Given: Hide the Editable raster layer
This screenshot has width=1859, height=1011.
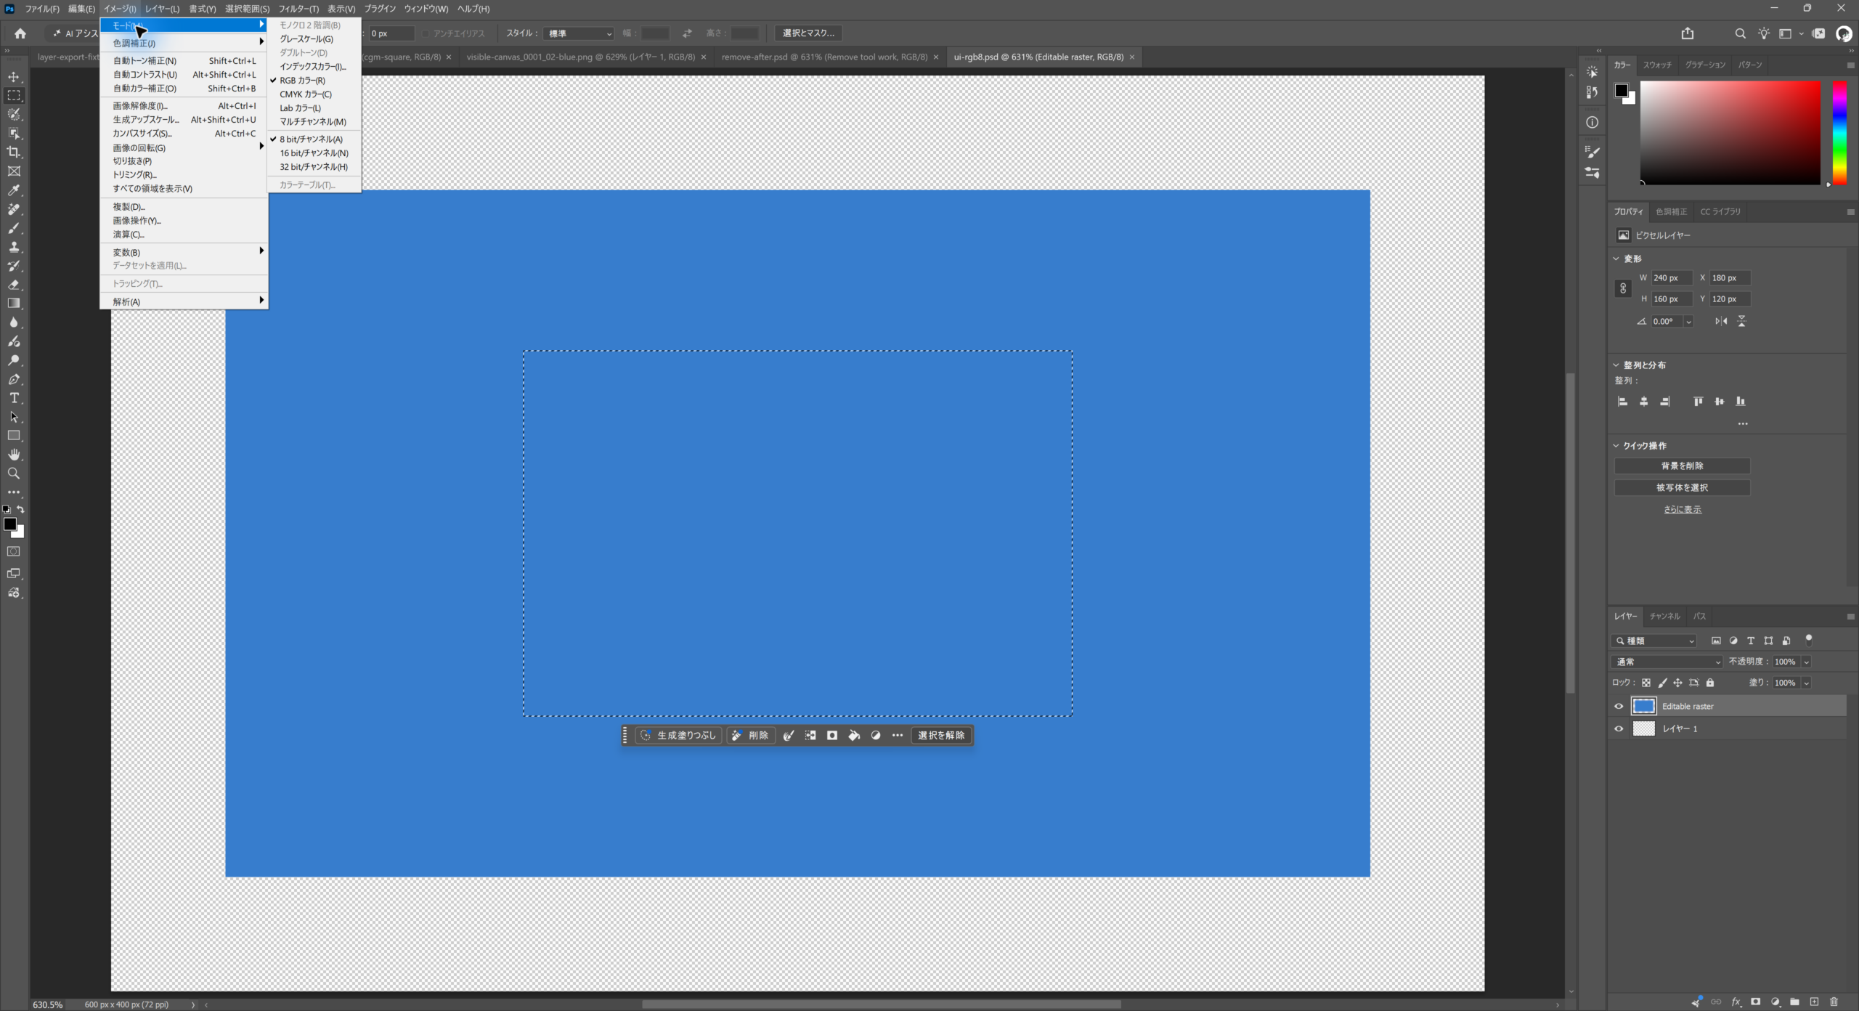Looking at the screenshot, I should pyautogui.click(x=1619, y=706).
